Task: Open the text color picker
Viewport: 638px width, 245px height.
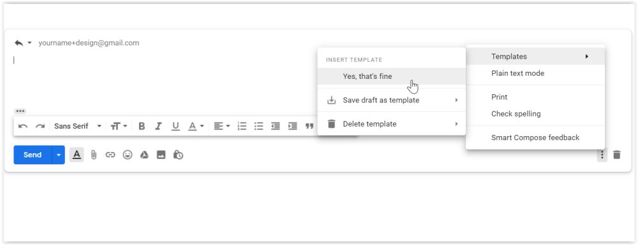Action: tap(196, 126)
